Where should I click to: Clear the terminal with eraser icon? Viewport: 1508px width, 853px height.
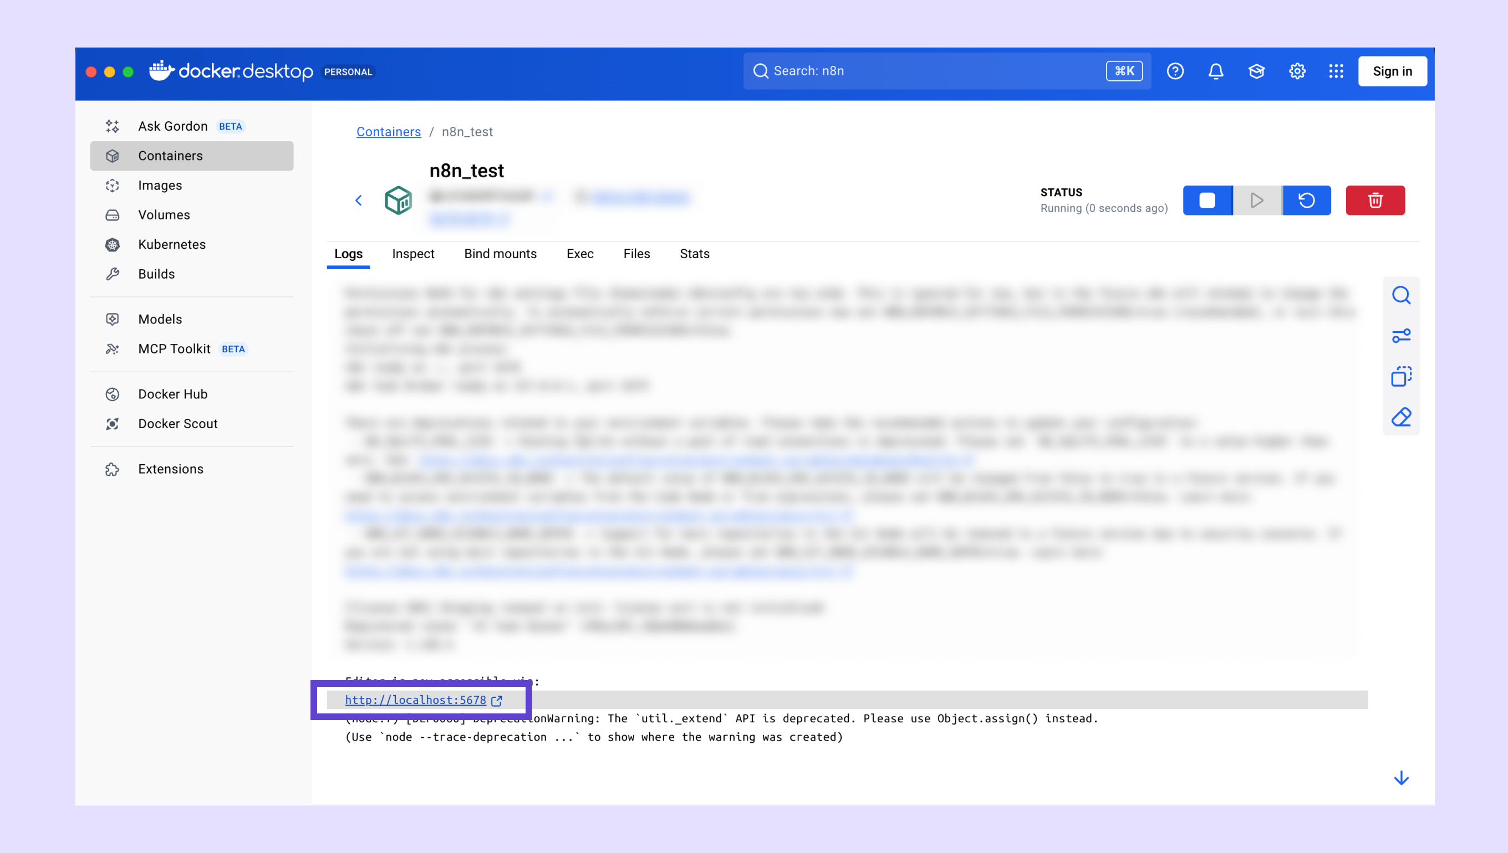tap(1402, 417)
